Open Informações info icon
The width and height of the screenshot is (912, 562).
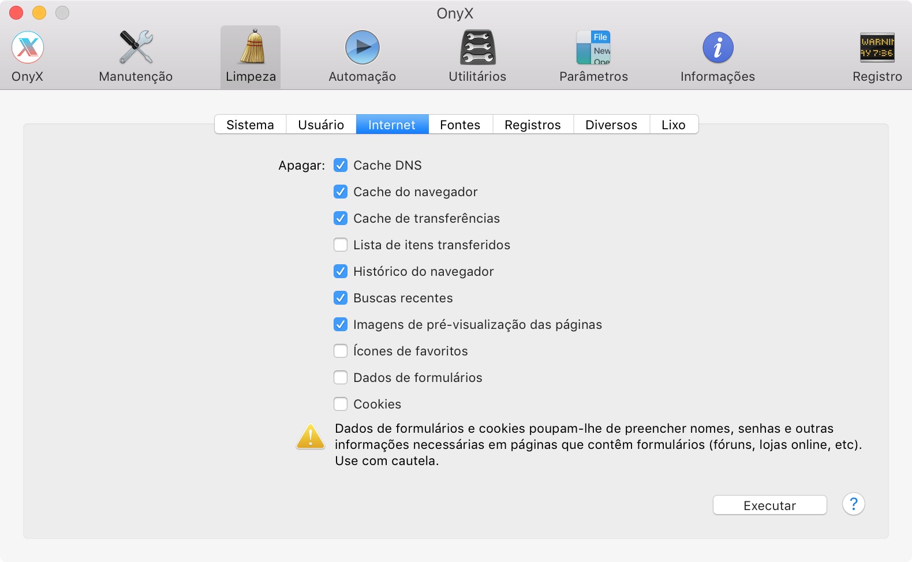717,47
